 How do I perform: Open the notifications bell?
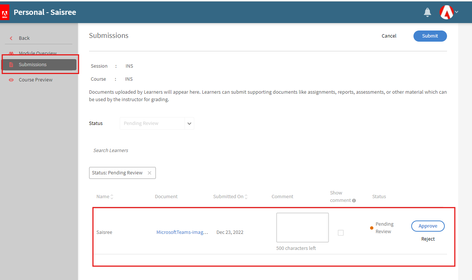point(428,13)
